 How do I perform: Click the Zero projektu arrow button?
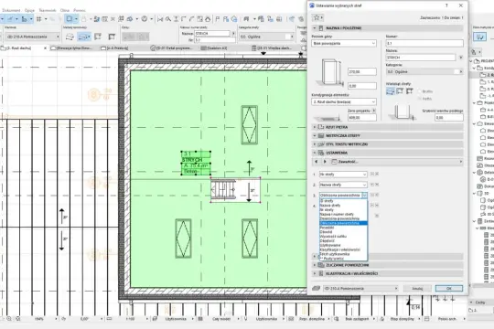point(374,111)
